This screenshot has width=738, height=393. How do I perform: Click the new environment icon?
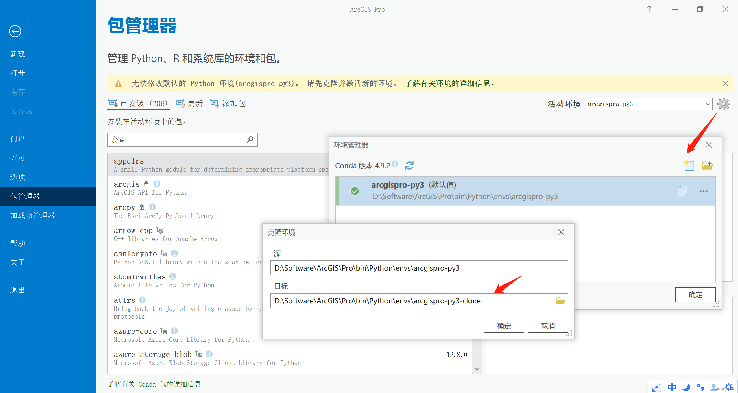[689, 166]
